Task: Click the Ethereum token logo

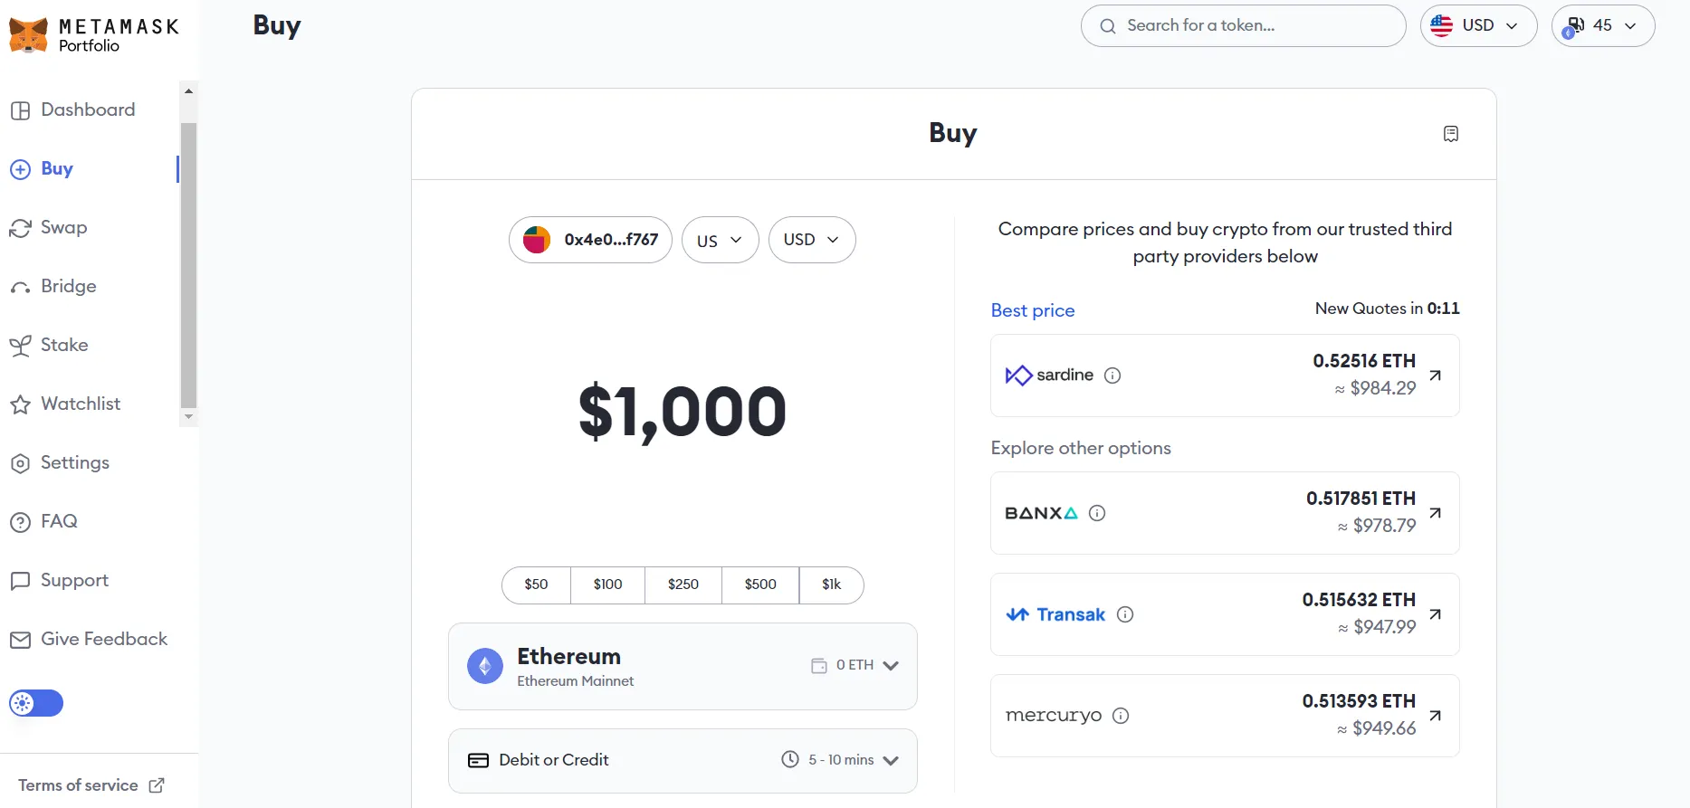Action: point(485,667)
